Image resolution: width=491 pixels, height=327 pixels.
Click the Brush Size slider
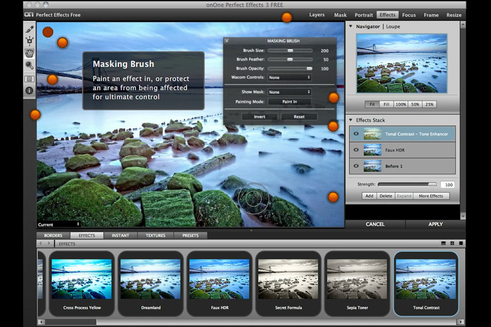click(x=290, y=51)
